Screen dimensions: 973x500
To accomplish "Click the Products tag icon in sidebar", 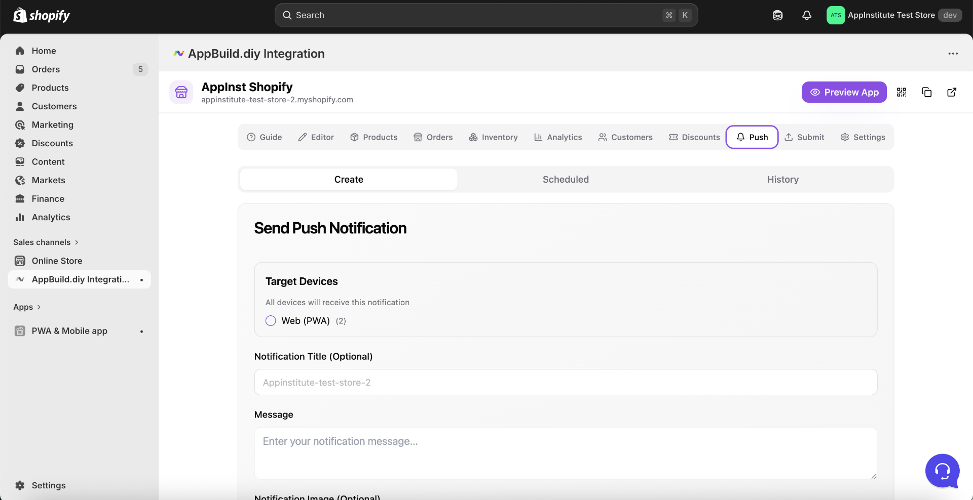I will (20, 88).
